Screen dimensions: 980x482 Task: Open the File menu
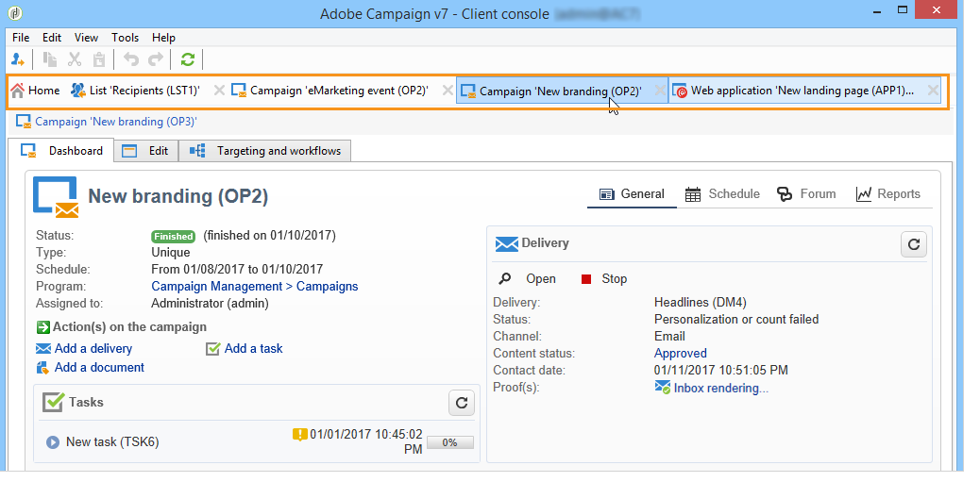pyautogui.click(x=21, y=38)
